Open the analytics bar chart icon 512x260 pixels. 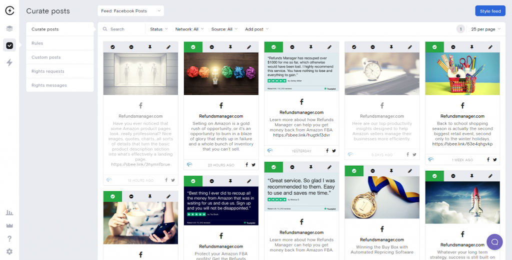pyautogui.click(x=9, y=213)
